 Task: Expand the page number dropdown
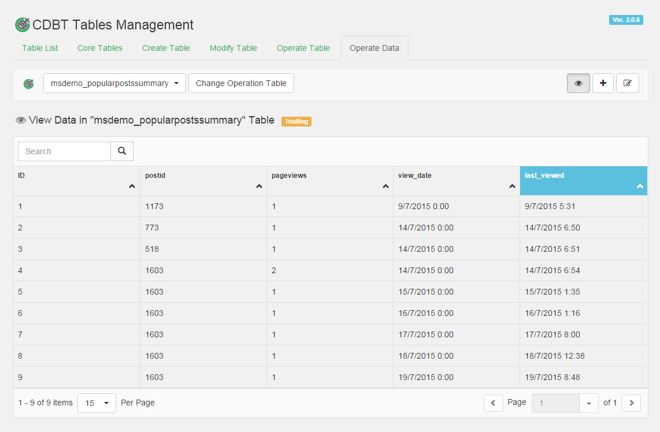click(x=589, y=403)
